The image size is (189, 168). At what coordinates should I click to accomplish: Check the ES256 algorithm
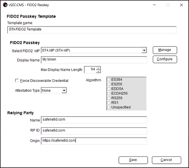(x=109, y=84)
